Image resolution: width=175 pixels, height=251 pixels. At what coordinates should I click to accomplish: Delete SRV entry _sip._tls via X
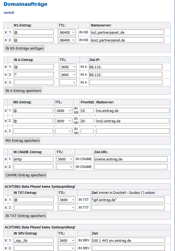(x=6, y=240)
